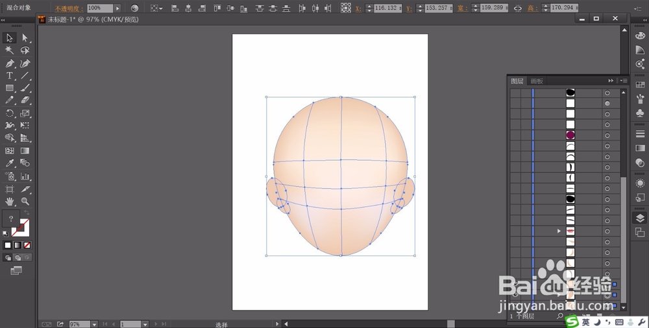Click the 不透明度 link
This screenshot has width=649, height=328.
coord(69,8)
